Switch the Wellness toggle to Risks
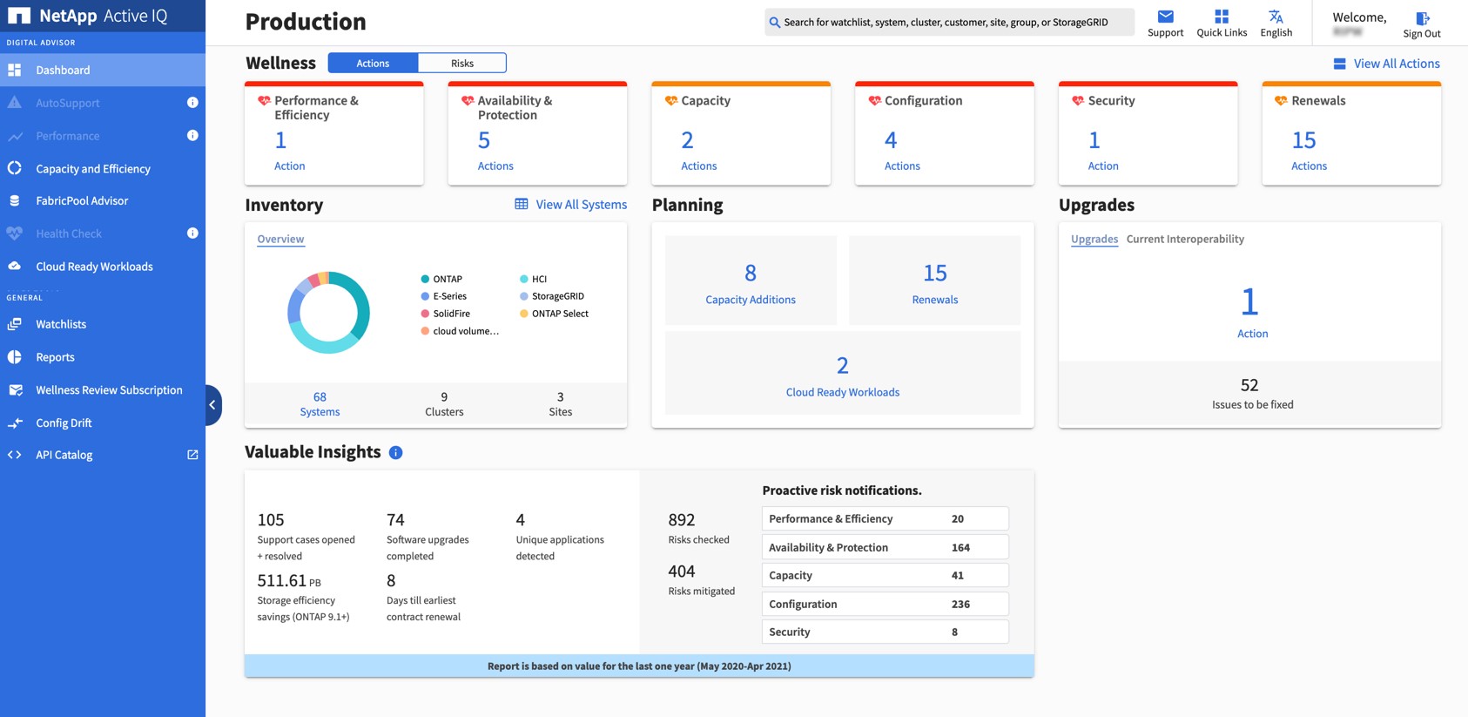Viewport: 1468px width, 717px height. tap(462, 63)
